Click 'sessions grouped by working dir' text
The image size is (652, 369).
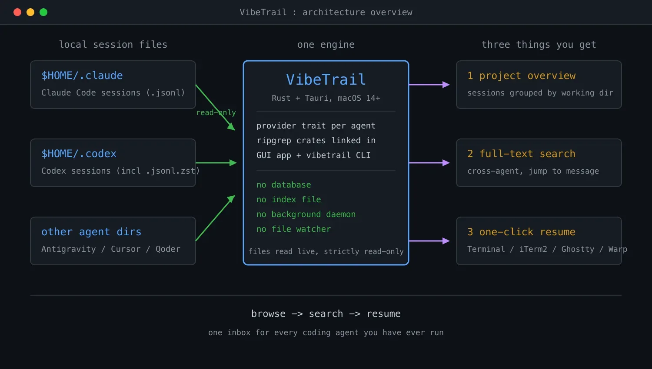point(540,93)
